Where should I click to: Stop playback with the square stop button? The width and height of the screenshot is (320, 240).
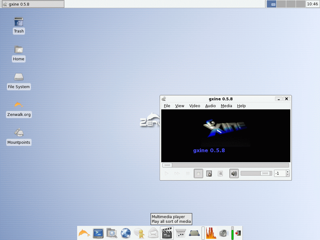tap(198, 173)
